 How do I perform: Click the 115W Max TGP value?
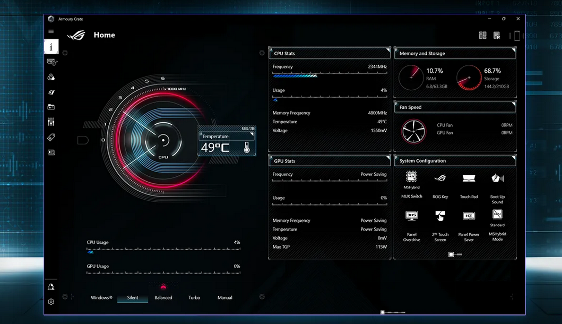point(382,247)
